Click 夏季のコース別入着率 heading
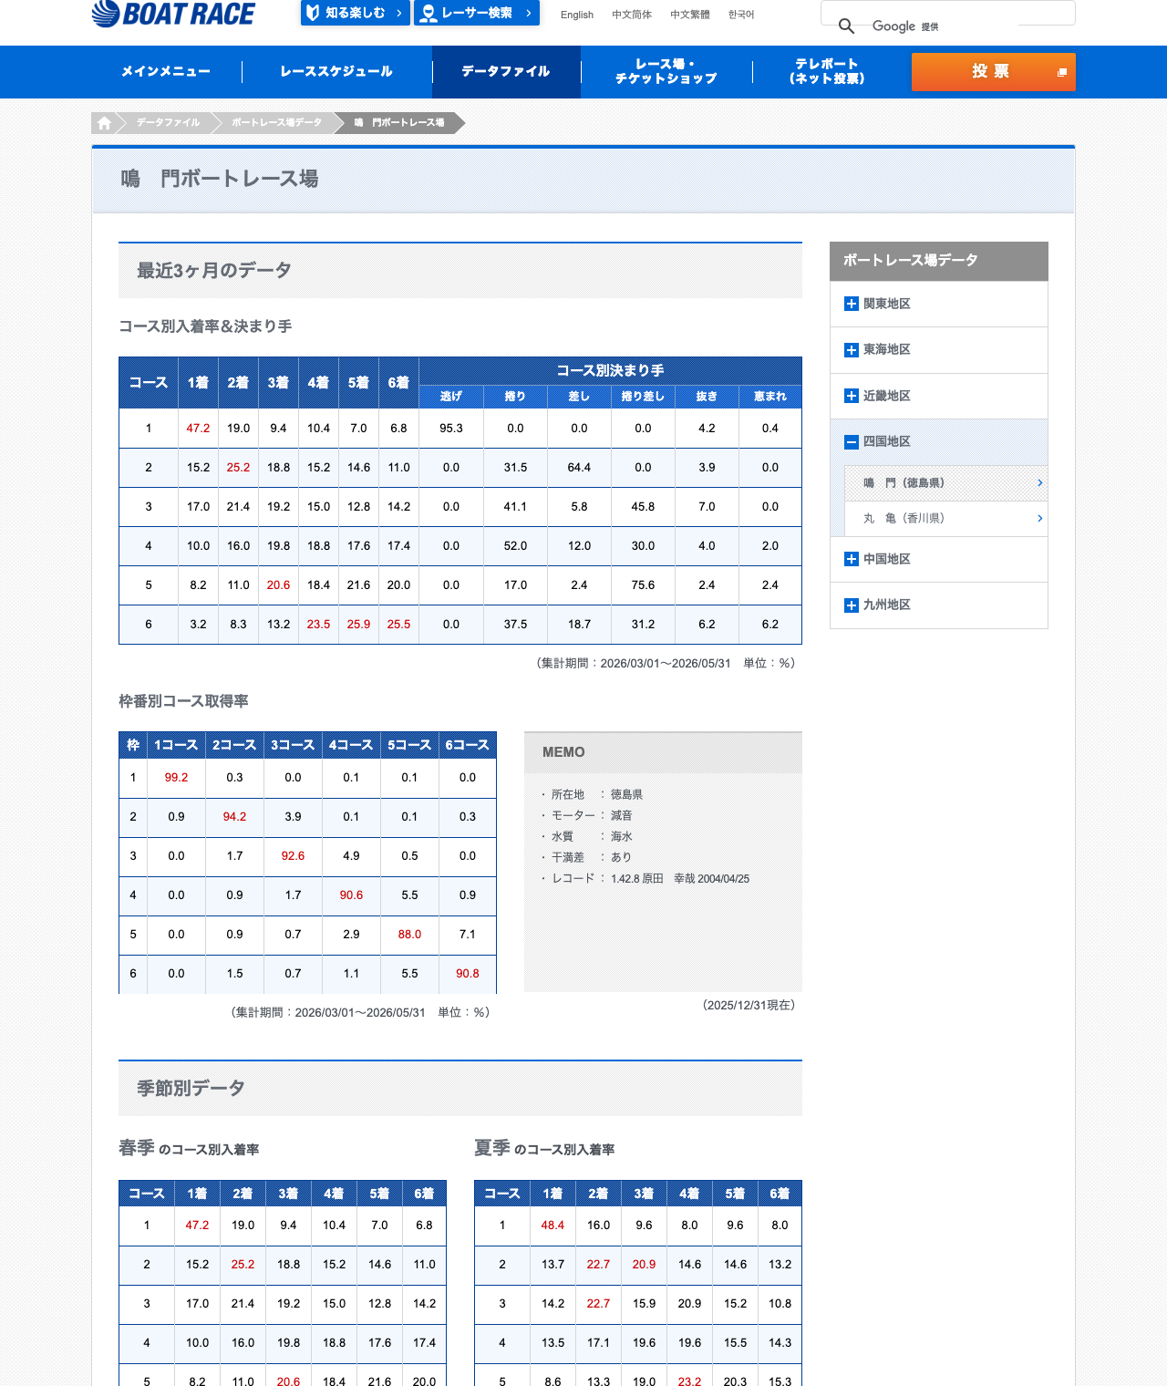This screenshot has width=1167, height=1386. (544, 1149)
